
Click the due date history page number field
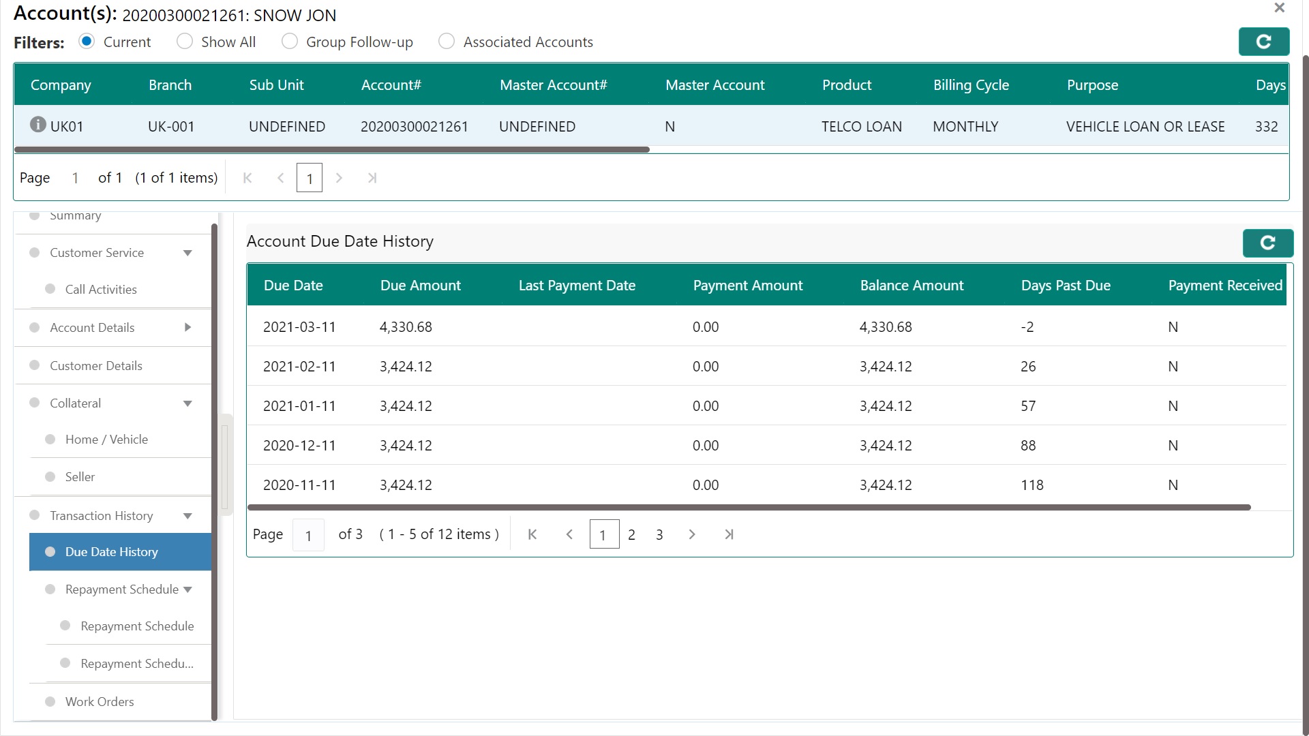pyautogui.click(x=308, y=536)
